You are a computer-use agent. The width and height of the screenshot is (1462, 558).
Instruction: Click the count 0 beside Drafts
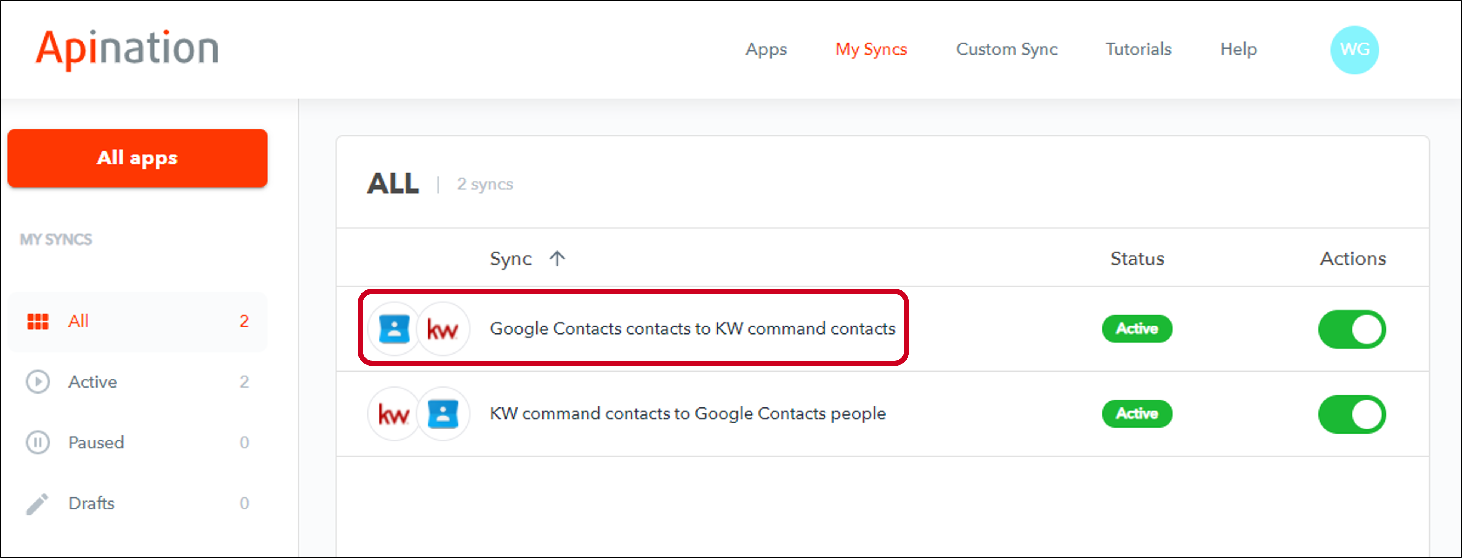[x=244, y=503]
